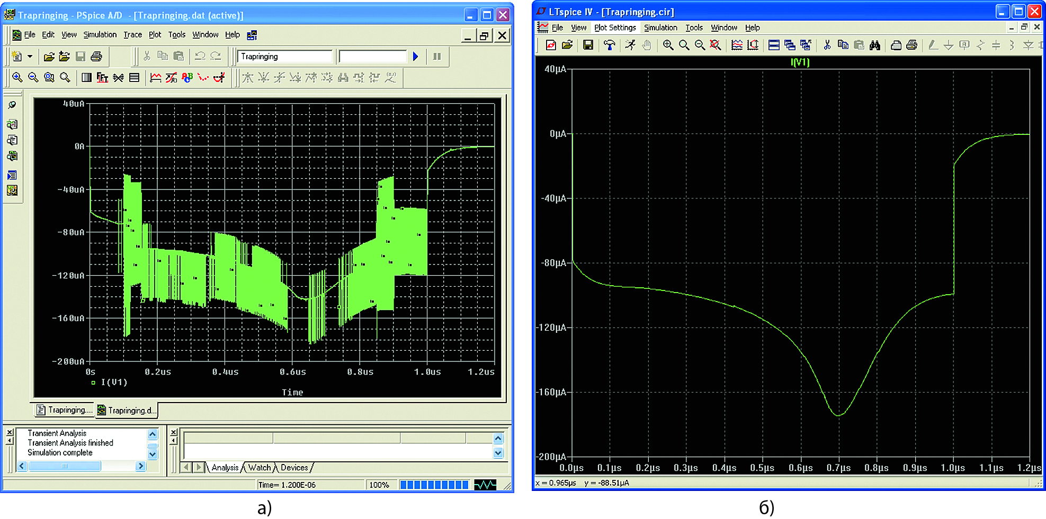
Task: Open the PSpice Simulation menu
Action: [x=100, y=35]
